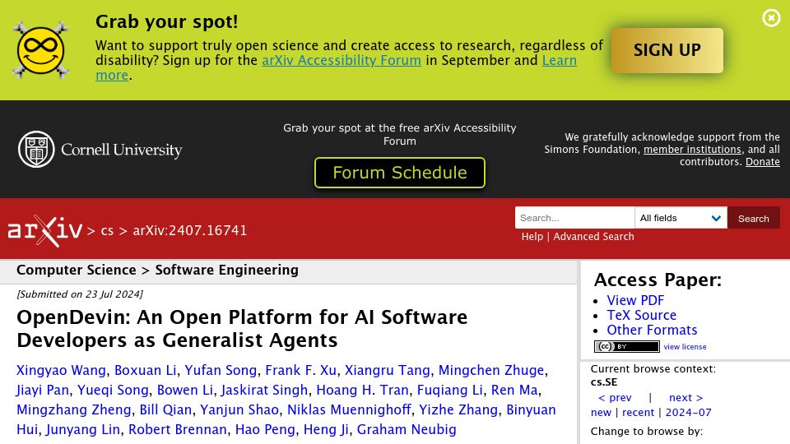
Task: Open Advanced Search link
Action: coord(593,237)
